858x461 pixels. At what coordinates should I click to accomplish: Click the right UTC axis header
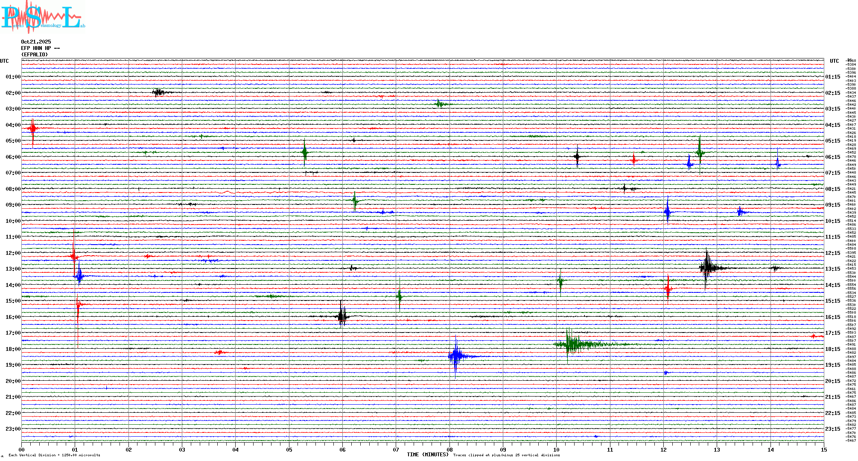(x=834, y=61)
